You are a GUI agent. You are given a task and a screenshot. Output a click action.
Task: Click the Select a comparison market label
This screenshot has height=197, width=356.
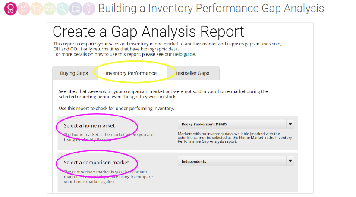(x=96, y=163)
